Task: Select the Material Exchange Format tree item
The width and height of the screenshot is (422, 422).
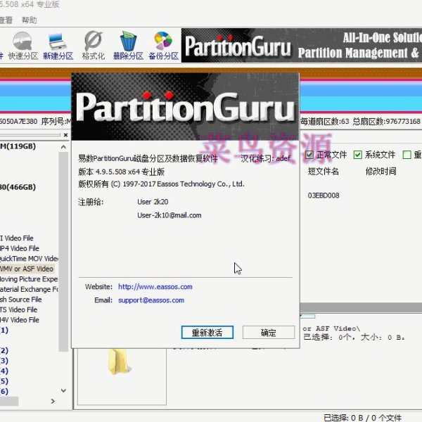Action: [x=29, y=289]
